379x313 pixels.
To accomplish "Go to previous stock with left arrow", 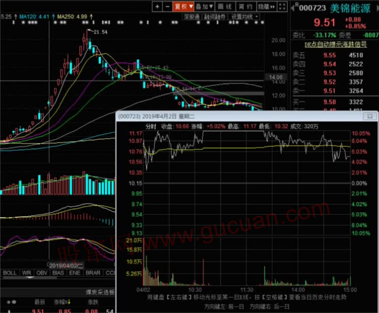I will 293,8.
